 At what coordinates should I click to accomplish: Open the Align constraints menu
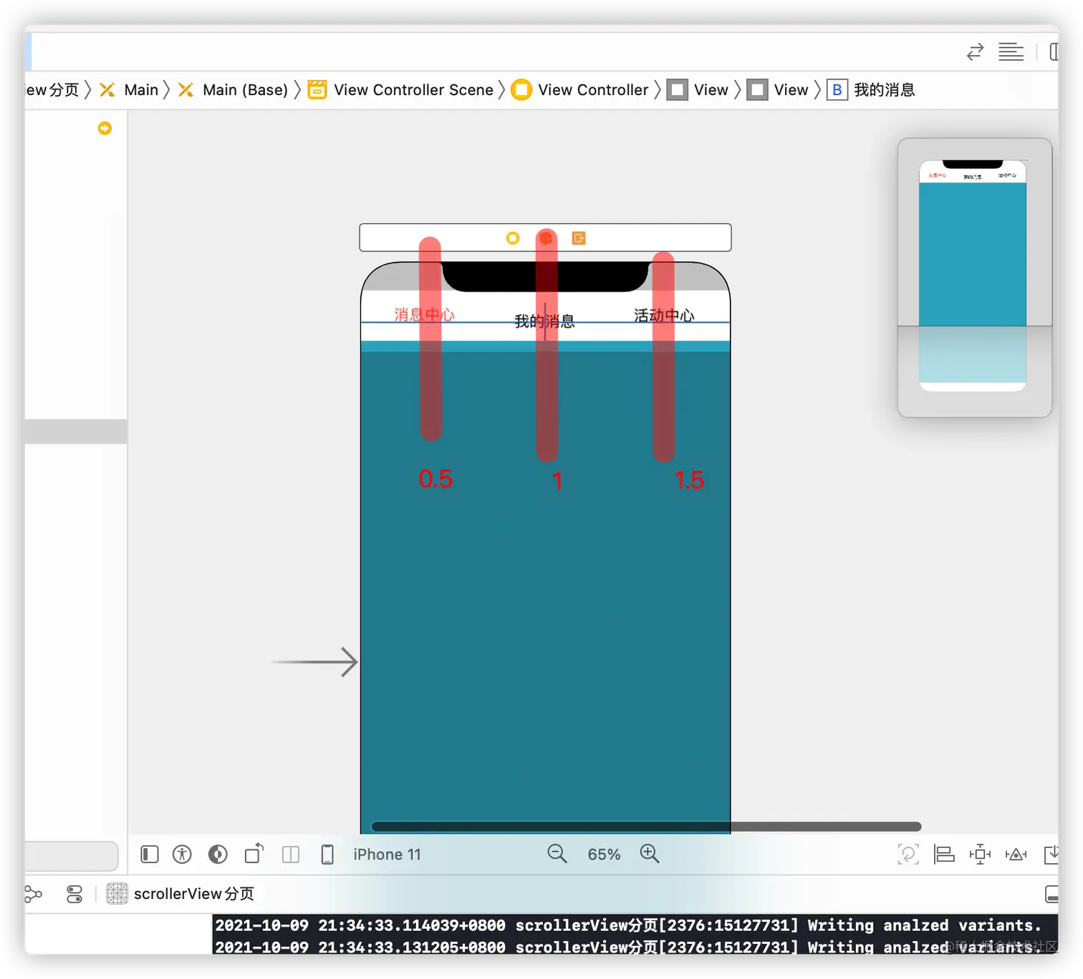tap(944, 854)
